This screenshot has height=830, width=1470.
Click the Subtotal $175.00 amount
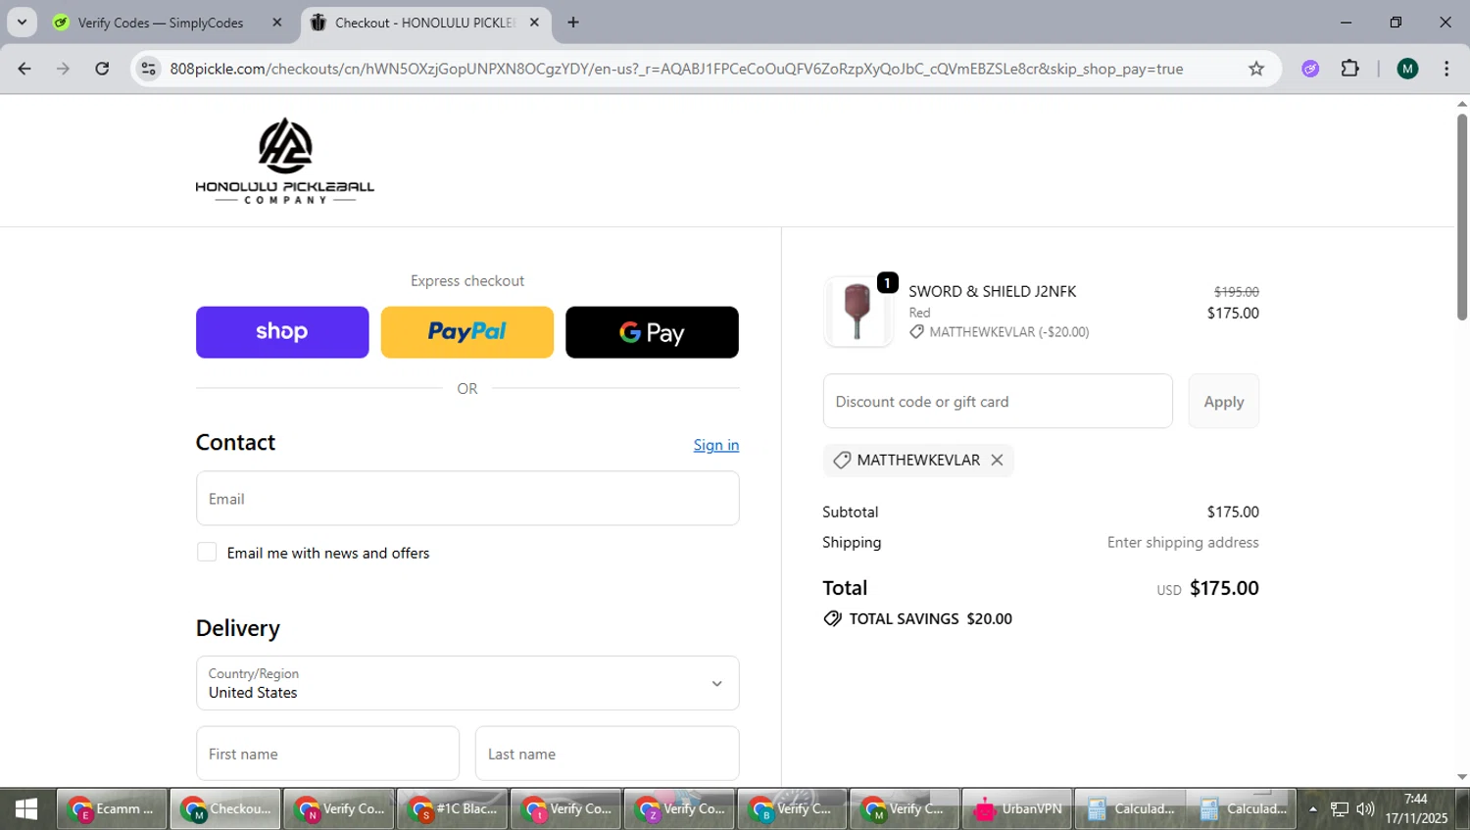click(x=1233, y=512)
